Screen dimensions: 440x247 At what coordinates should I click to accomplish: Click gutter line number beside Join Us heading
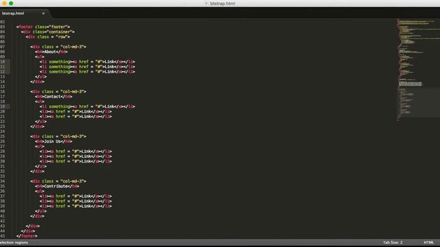click(3, 141)
